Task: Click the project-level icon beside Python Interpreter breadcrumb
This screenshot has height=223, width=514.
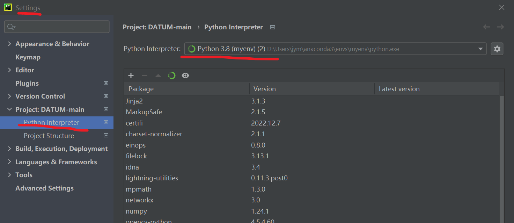Action: pos(273,27)
